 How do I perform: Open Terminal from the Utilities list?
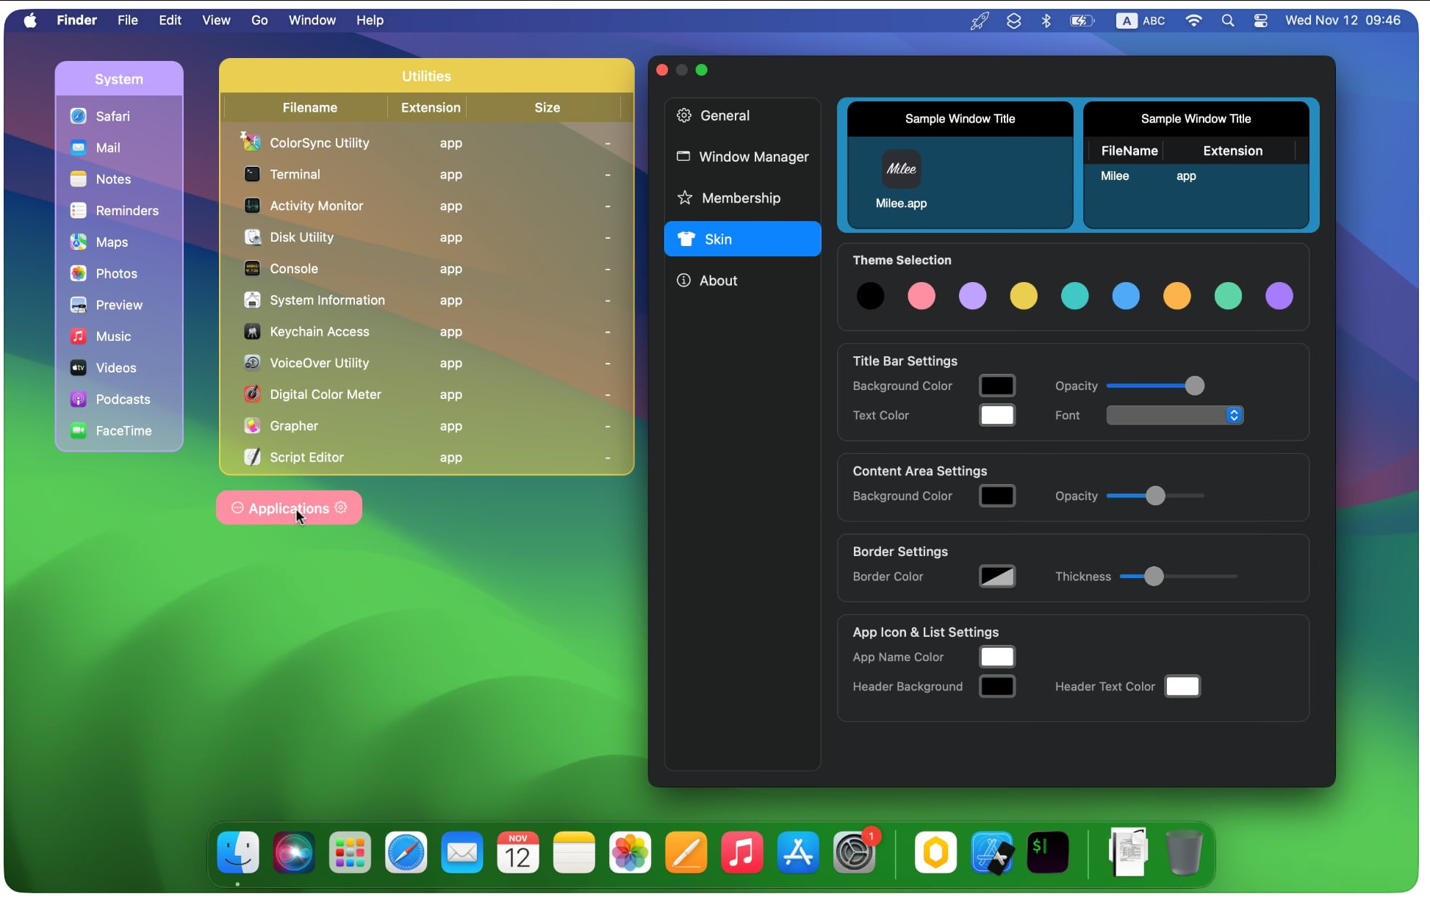click(294, 174)
